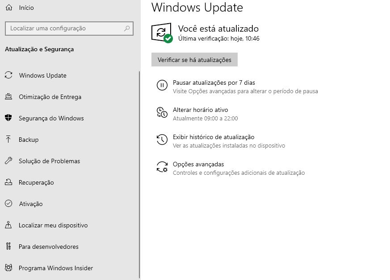Open Programa Windows Insider section
This screenshot has width=390, height=280.
[x=56, y=268]
